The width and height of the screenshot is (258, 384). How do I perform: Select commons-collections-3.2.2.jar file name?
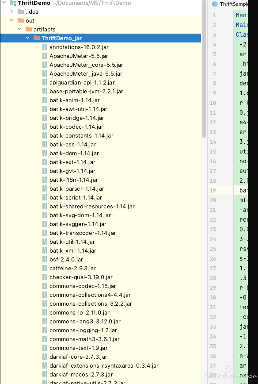[x=91, y=303]
